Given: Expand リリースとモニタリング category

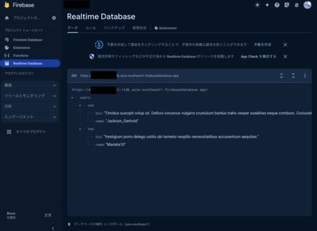Looking at the screenshot, I should pos(30,96).
